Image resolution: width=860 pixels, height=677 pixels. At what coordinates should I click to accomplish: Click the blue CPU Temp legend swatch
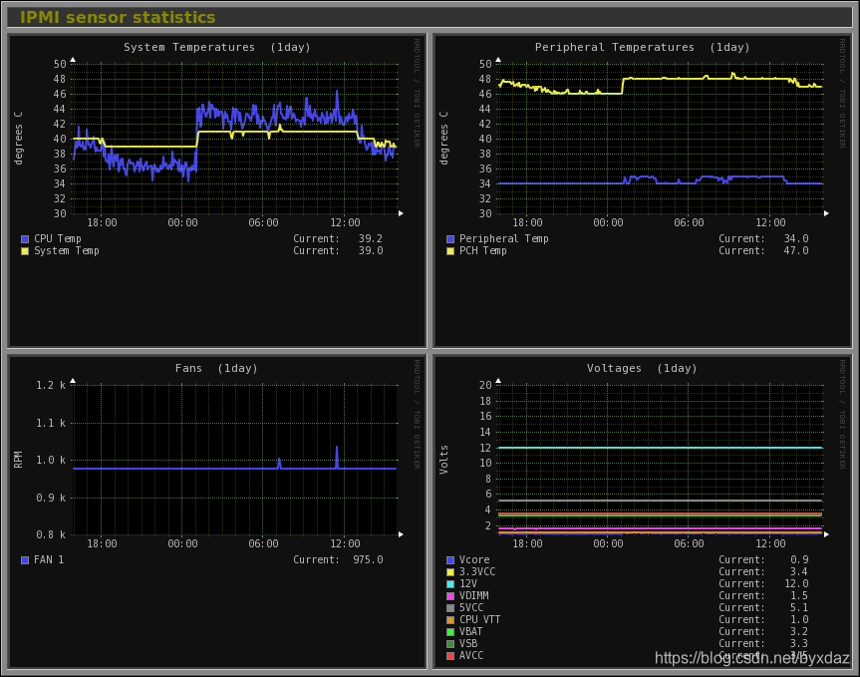25,239
